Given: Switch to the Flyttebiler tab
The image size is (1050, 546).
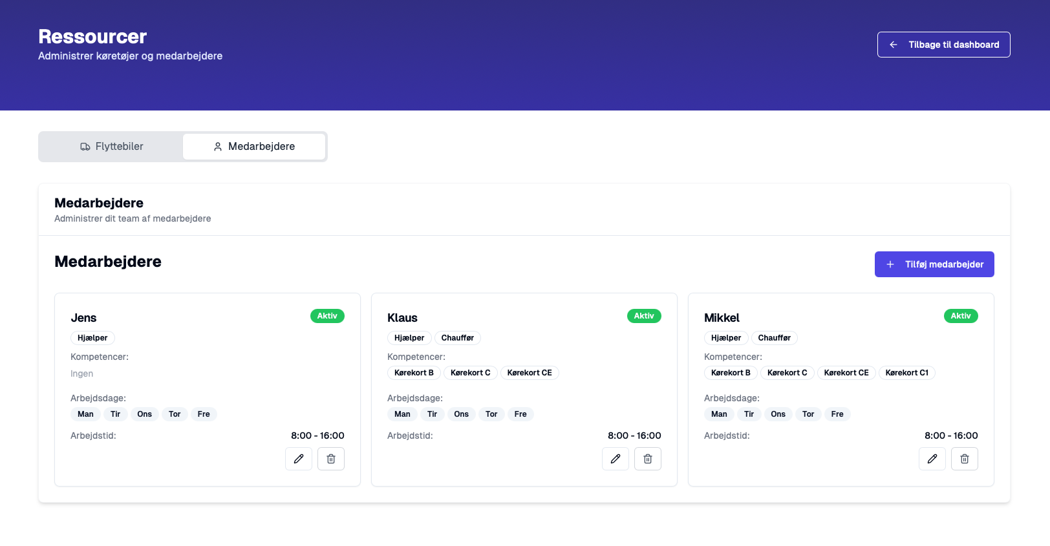Looking at the screenshot, I should tap(111, 147).
